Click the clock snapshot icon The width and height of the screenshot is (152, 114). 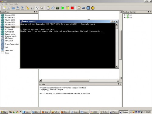(x=48, y=8)
